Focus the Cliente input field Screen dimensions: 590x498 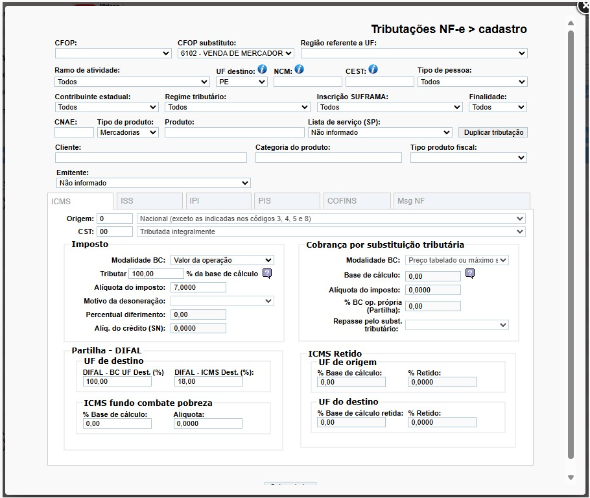(151, 158)
